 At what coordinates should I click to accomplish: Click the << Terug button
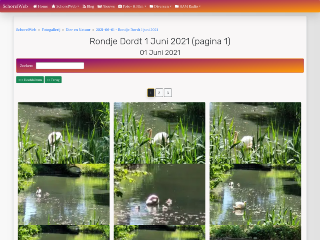click(53, 80)
